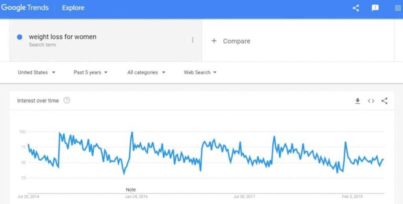The height and width of the screenshot is (204, 403).
Task: Click the Google Trends logo
Action: 25,8
